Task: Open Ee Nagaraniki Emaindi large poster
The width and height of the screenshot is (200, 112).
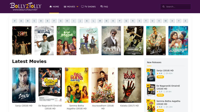Action: 50,85
